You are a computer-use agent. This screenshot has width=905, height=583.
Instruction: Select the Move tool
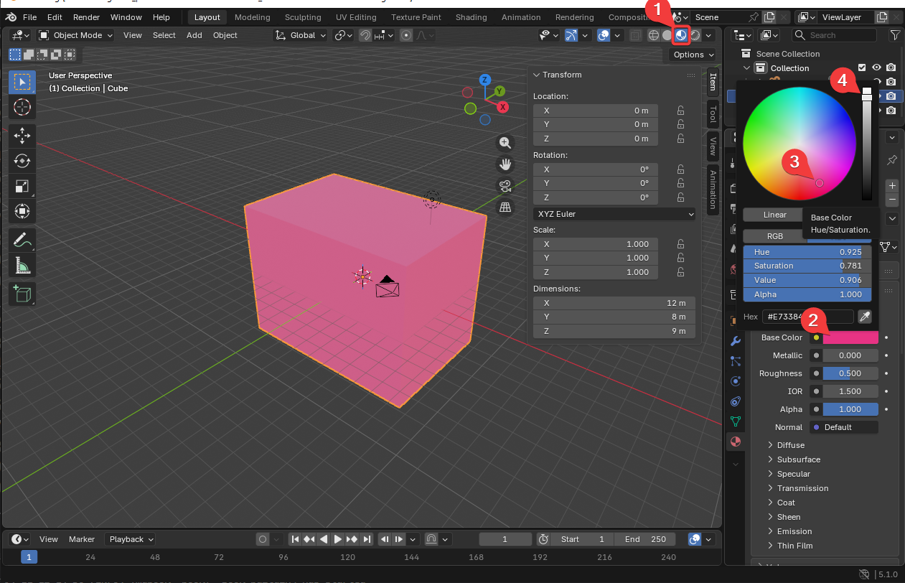pos(22,135)
